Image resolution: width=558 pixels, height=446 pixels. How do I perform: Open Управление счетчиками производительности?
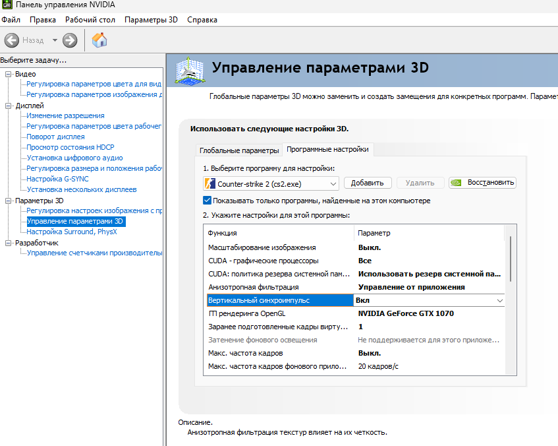pyautogui.click(x=94, y=253)
